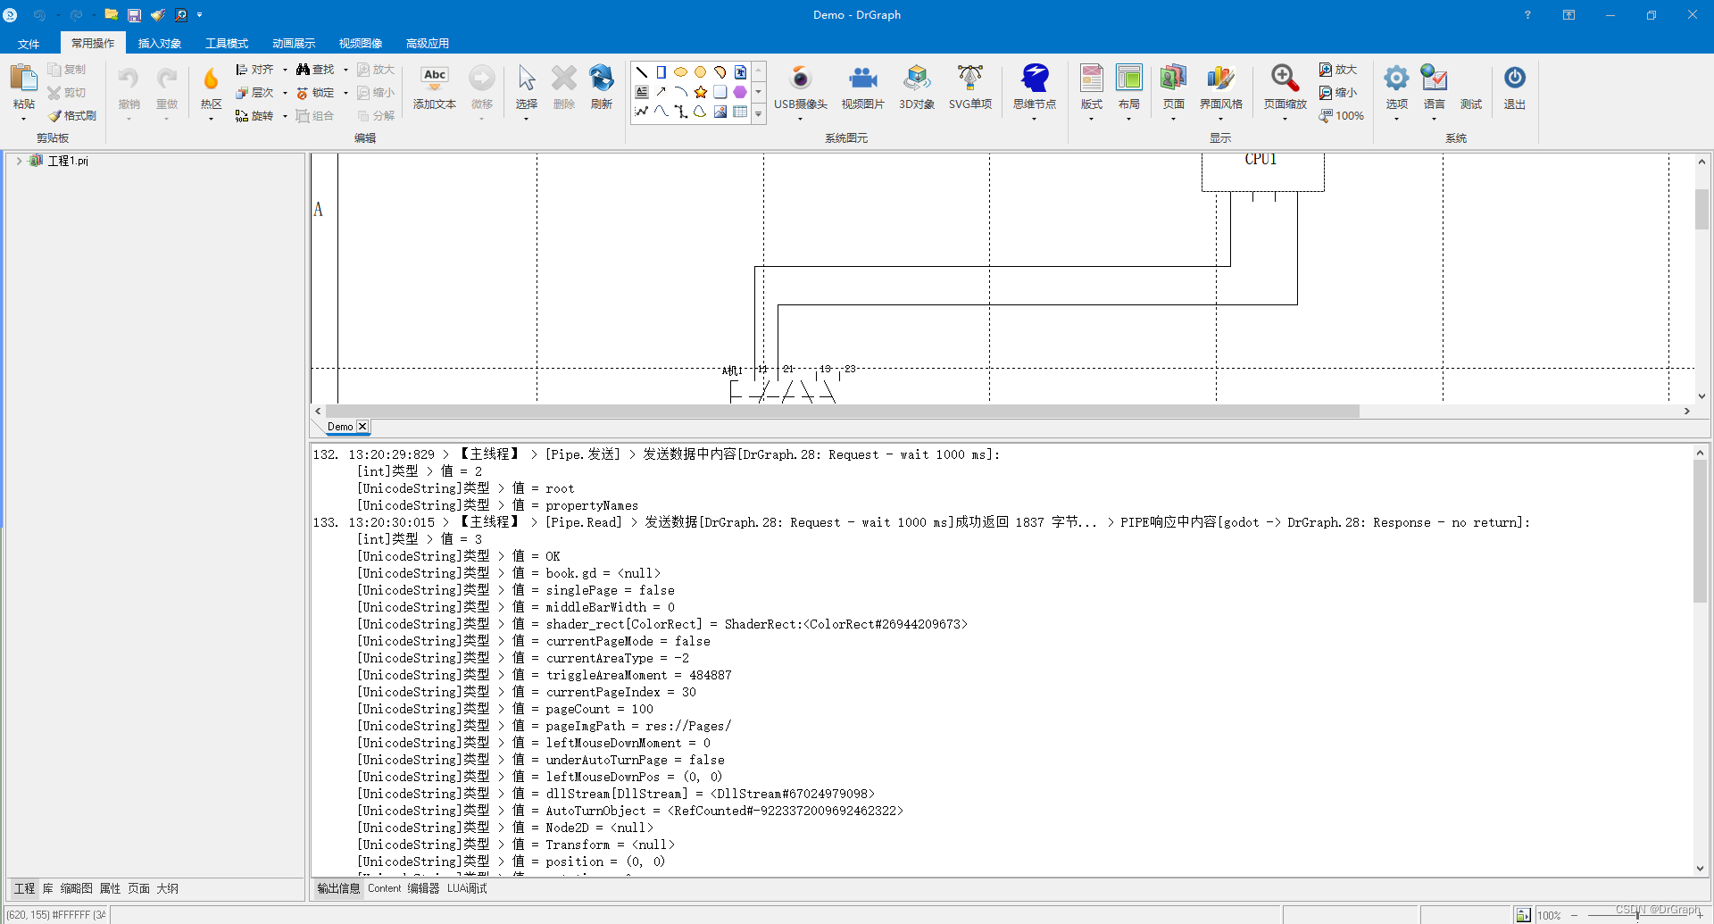
Task: Click the Exit (退出) power icon
Action: pyautogui.click(x=1515, y=78)
